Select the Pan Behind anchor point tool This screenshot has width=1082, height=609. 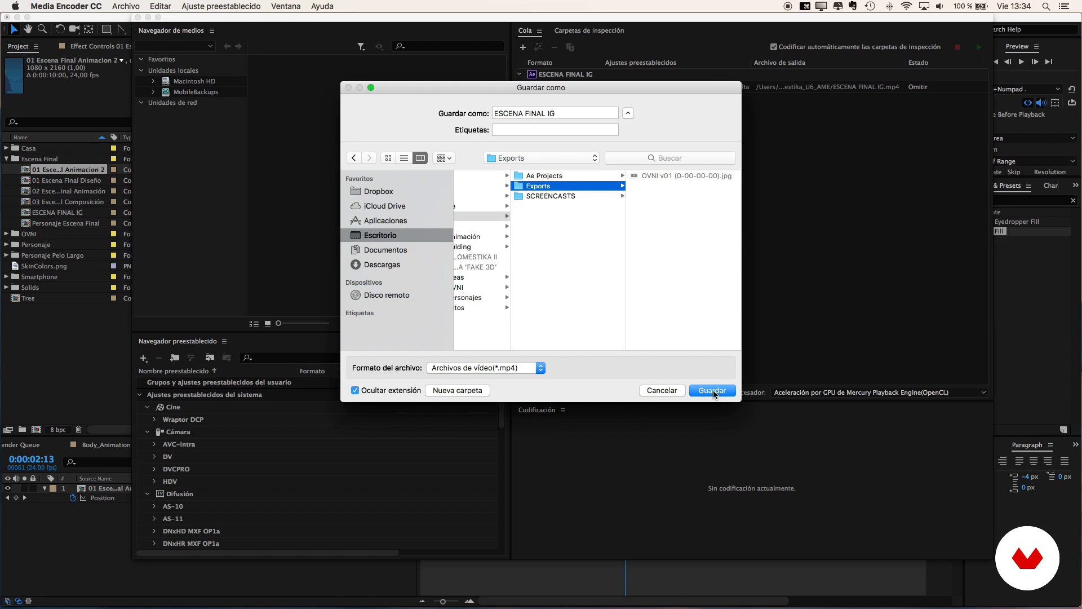click(x=88, y=29)
